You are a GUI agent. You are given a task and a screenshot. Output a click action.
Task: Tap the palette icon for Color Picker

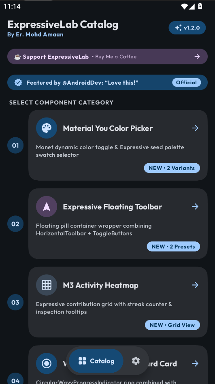[x=47, y=128]
